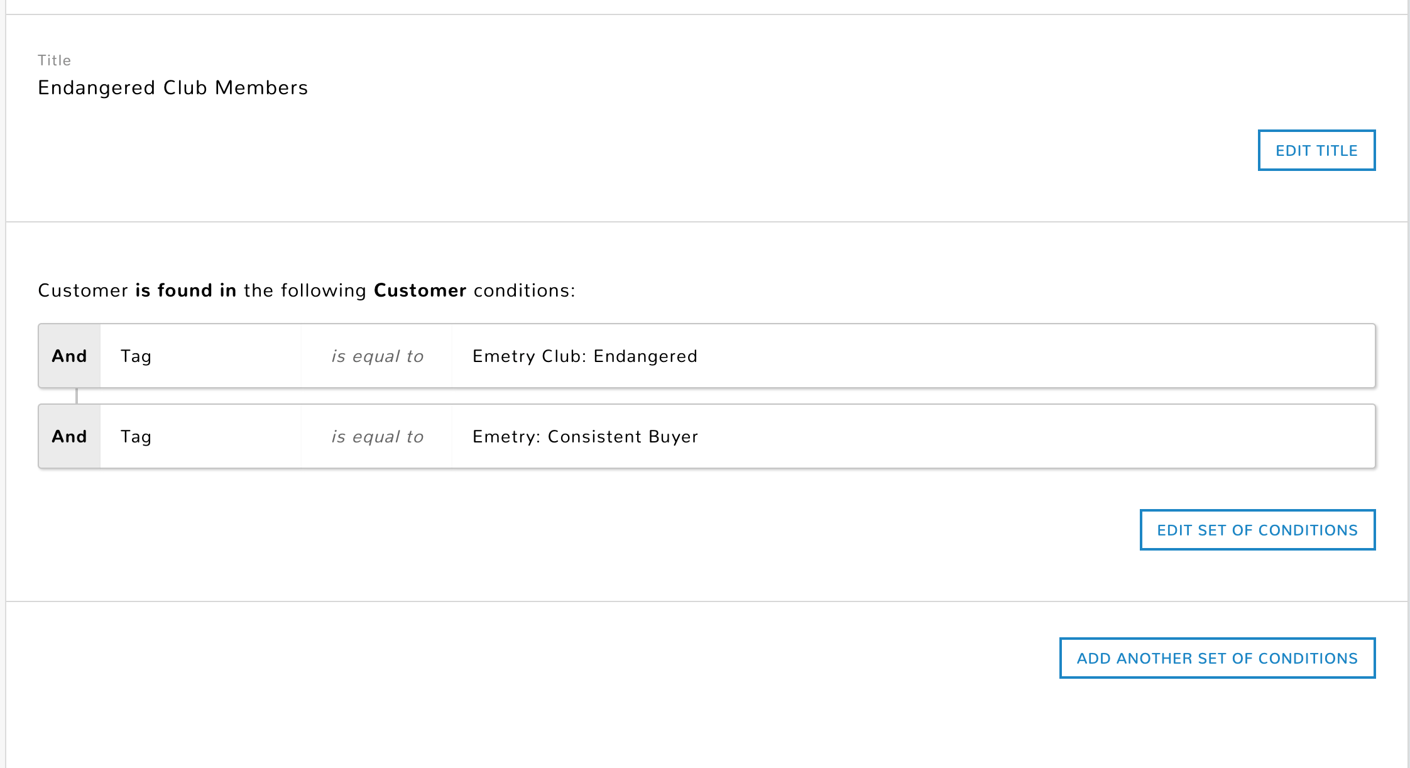Click the And operator in the Consistent Buyer row

(x=69, y=436)
